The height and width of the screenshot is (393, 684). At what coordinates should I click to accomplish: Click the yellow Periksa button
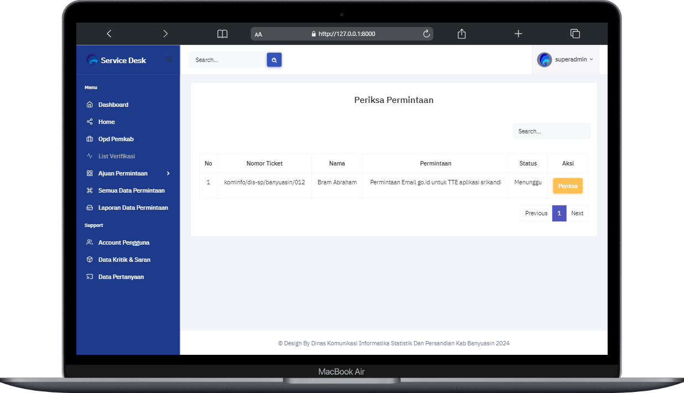pyautogui.click(x=568, y=186)
